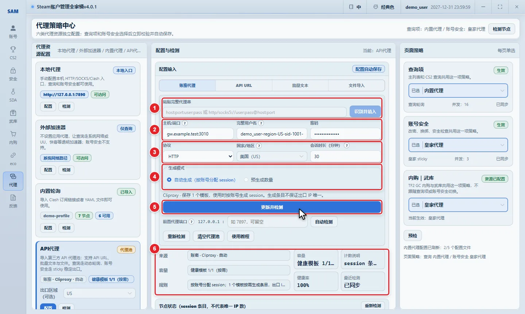Click 检测 button in 外部加速器 card
Screen dimensions: 525x314
(x=66, y=170)
